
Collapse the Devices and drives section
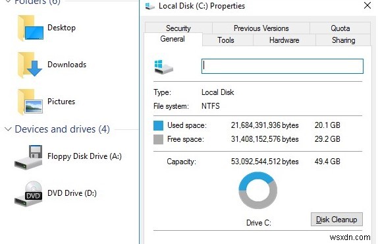tap(8, 129)
